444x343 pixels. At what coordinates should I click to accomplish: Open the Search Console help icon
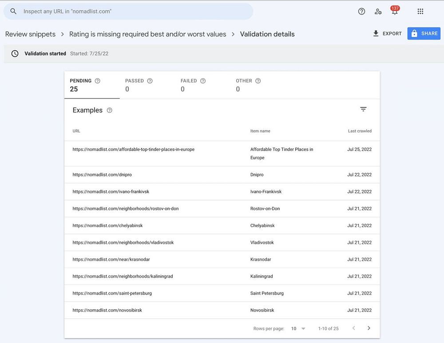[361, 12]
